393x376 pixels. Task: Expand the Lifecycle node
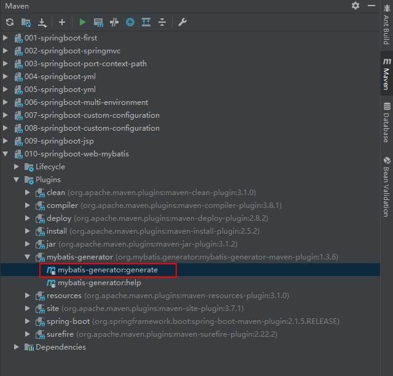(x=17, y=166)
